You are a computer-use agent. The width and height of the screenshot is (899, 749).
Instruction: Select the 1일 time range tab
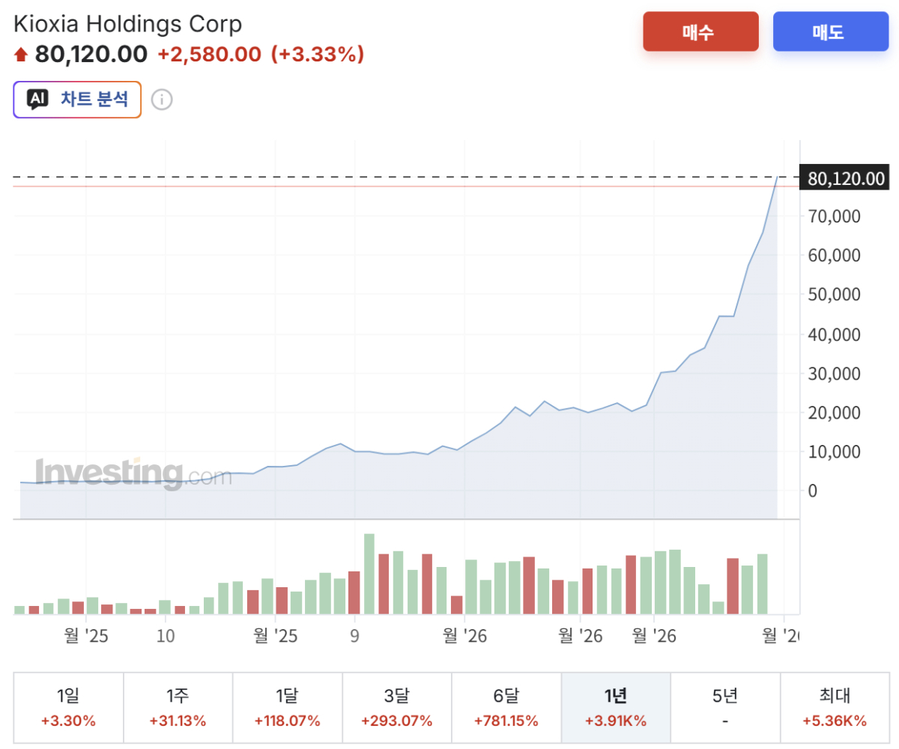(x=68, y=708)
